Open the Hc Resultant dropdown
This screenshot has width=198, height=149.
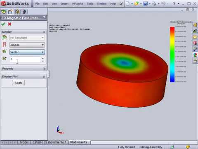27,38
